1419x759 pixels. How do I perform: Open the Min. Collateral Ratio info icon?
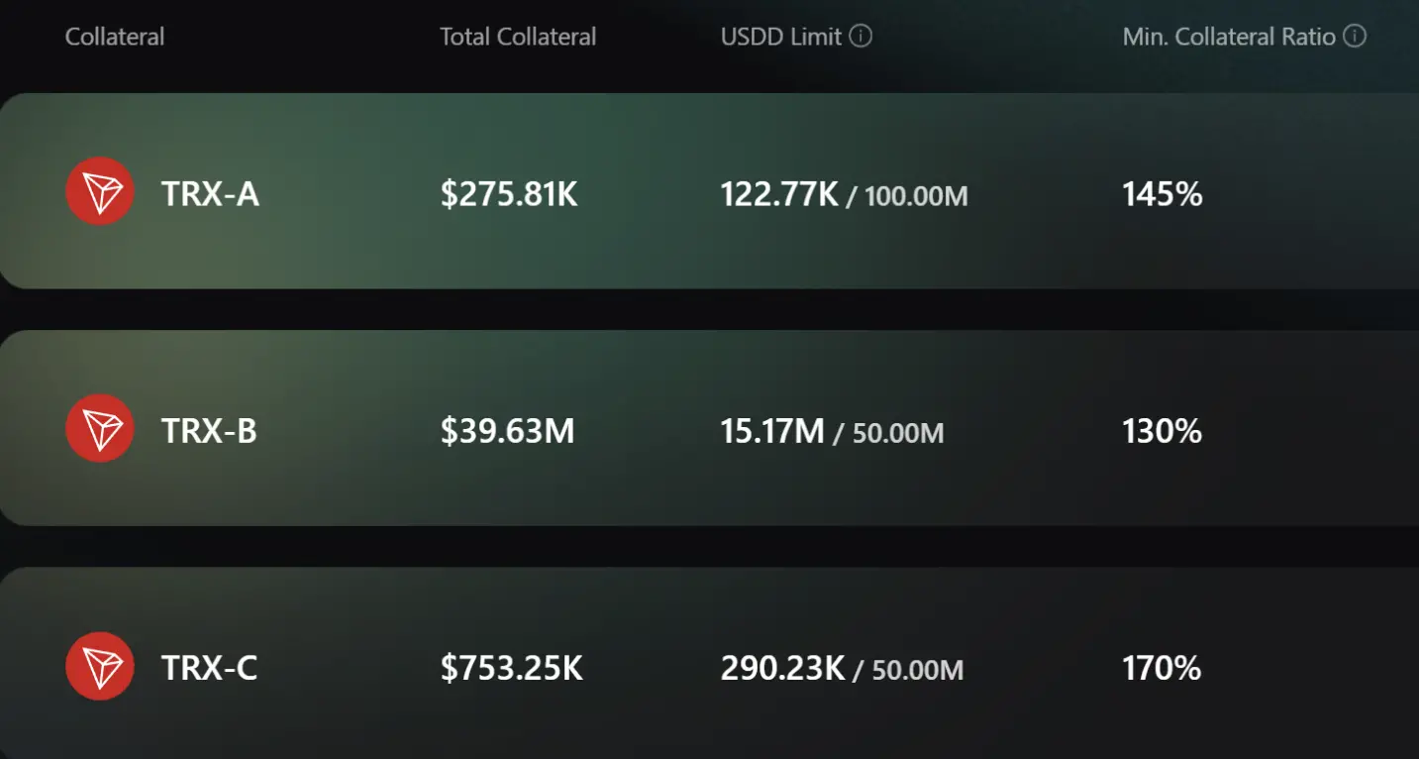[1355, 37]
